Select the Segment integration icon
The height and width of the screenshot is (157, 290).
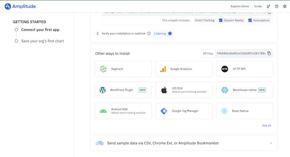[x=103, y=69]
